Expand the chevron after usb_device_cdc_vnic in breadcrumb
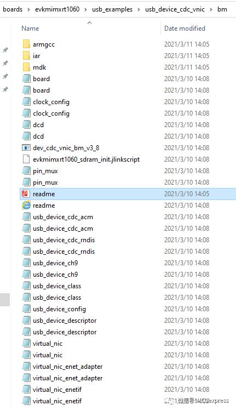The width and height of the screenshot is (236, 411). pos(211,10)
